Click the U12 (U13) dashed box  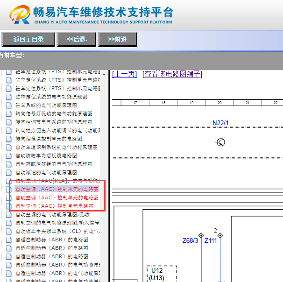tap(162, 274)
